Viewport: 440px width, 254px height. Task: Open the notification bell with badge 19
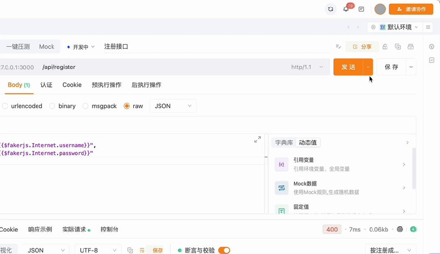345,9
